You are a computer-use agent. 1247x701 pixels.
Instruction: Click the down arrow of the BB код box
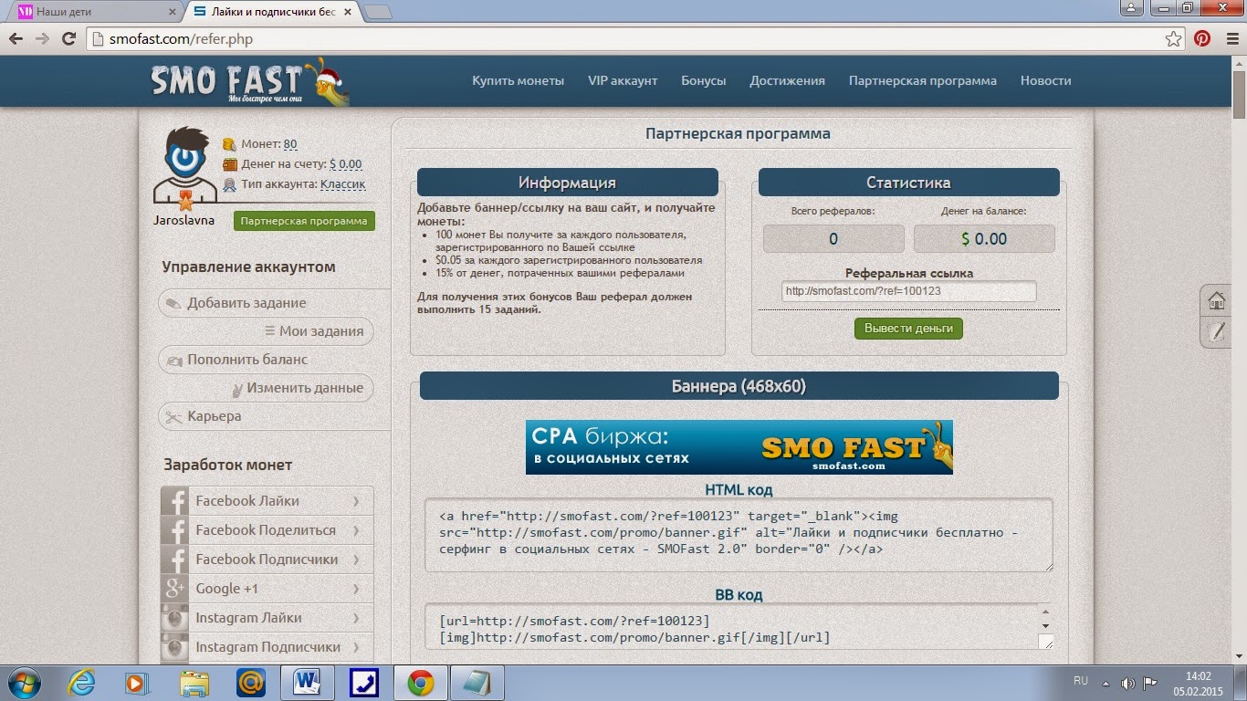(1045, 625)
